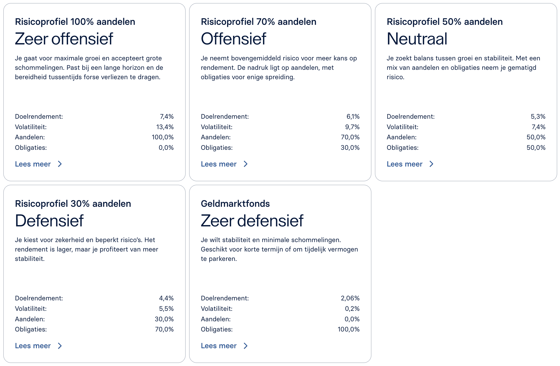Open 'Lees meer' for 50% aandelen profile
Viewport: 560px width, 366px height.
pyautogui.click(x=405, y=164)
